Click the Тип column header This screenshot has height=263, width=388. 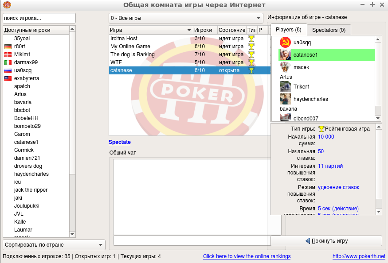coord(252,30)
